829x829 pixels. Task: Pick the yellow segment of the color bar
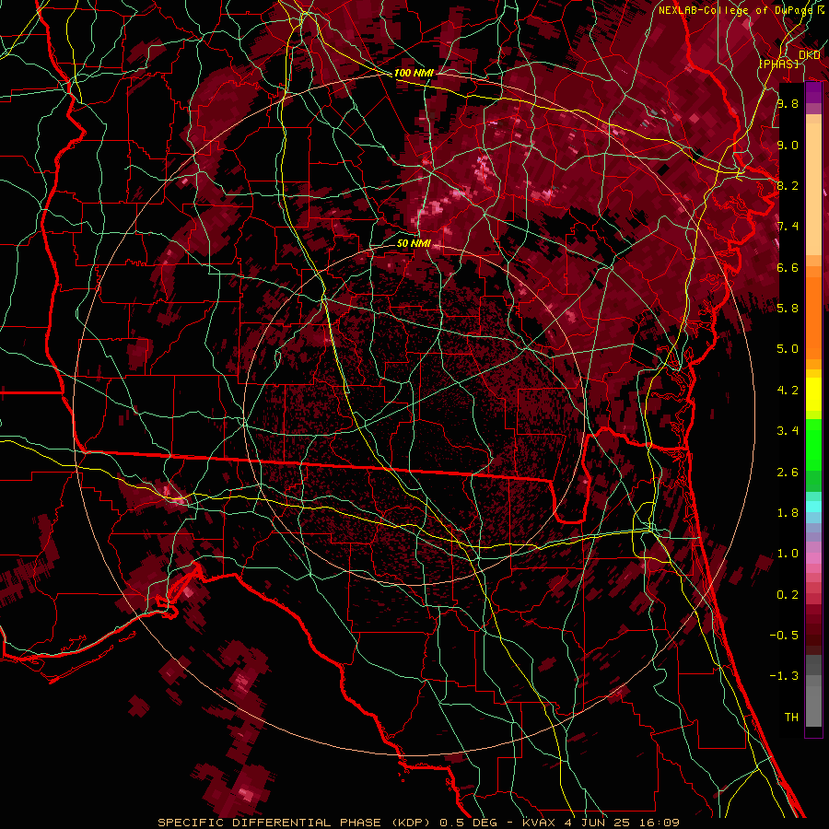(813, 394)
